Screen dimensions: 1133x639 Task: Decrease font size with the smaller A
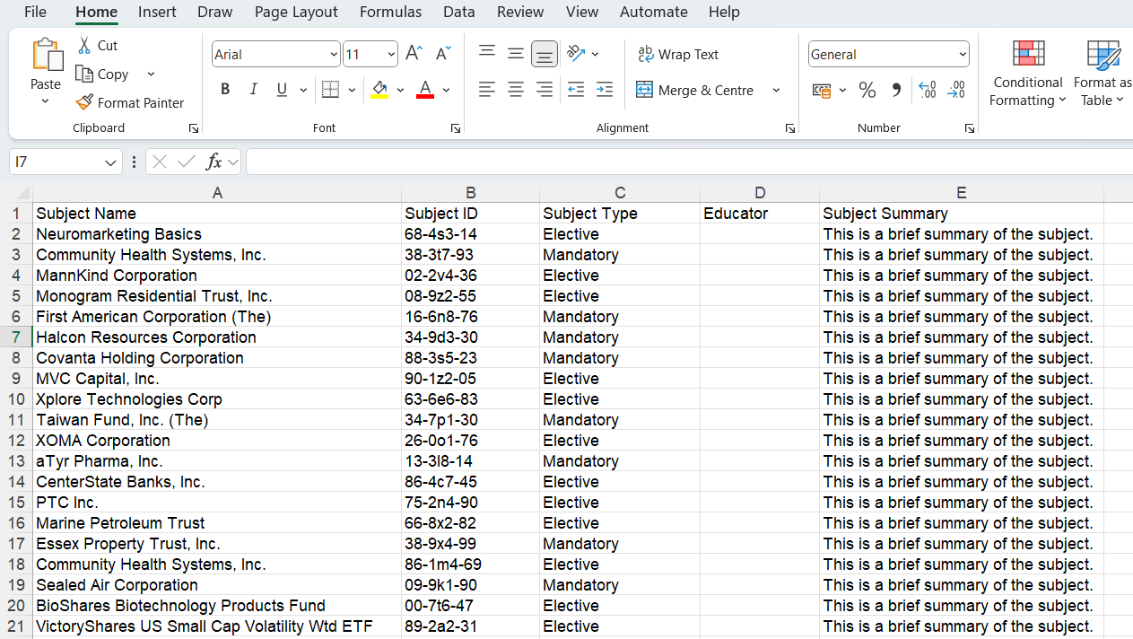point(443,54)
